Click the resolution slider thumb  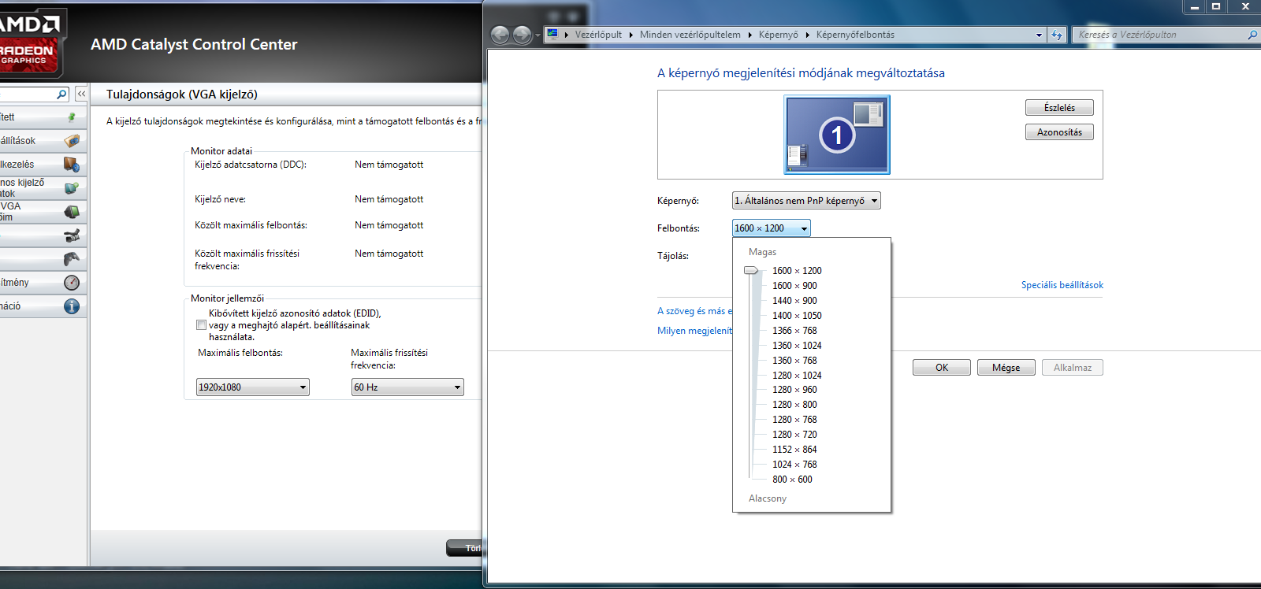pos(751,270)
